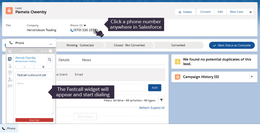Click the Notes text area
The width and height of the screenshot is (260, 133).
[34, 97]
